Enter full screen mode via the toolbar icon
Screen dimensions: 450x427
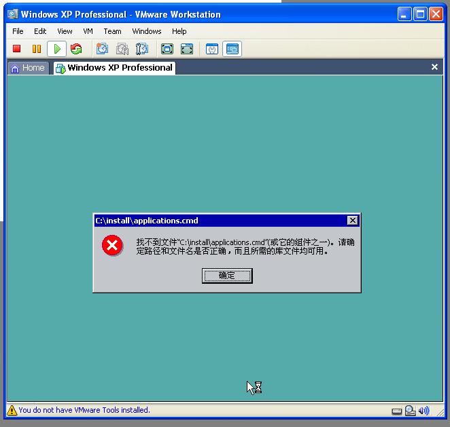[167, 49]
